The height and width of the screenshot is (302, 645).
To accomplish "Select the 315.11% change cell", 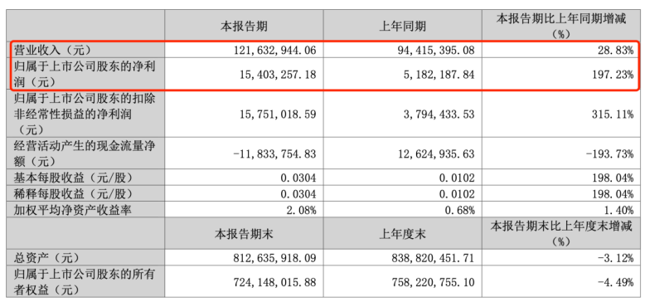I will click(x=613, y=114).
